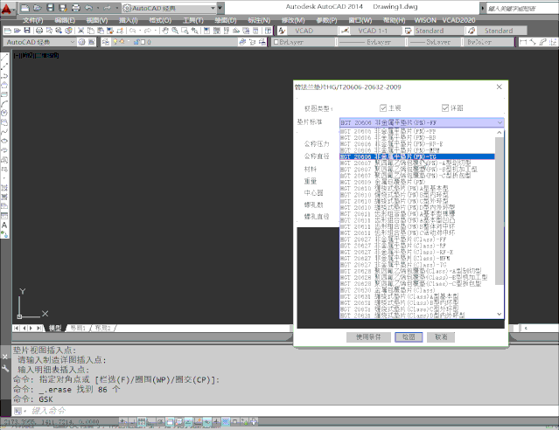Switch to the 布局1 layout tab
The image size is (559, 430).
click(x=80, y=328)
